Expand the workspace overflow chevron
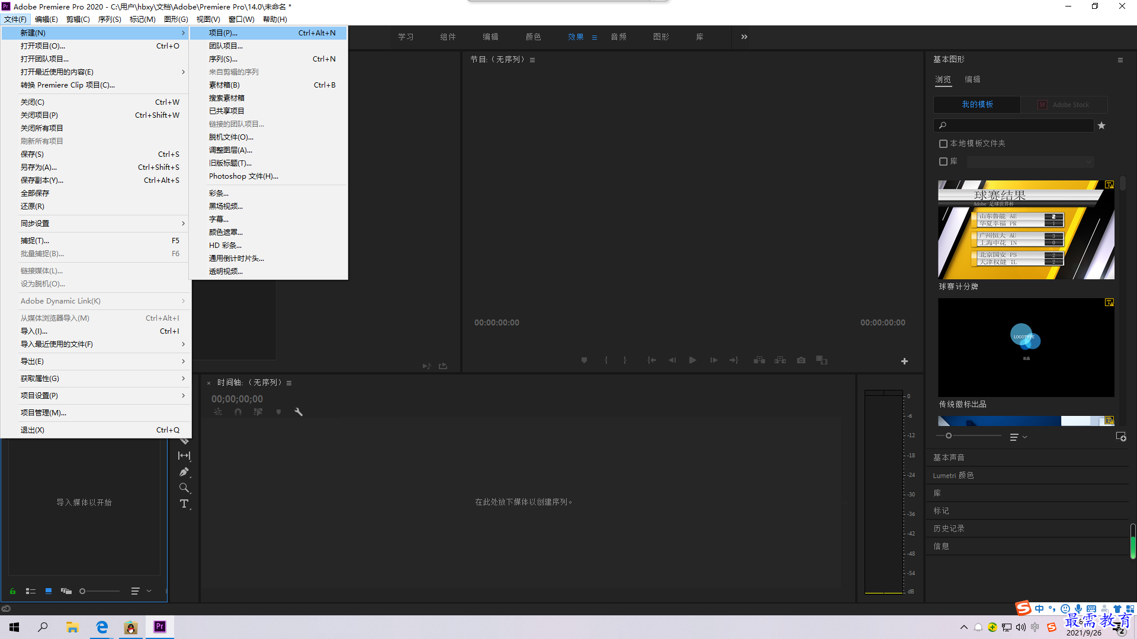 coord(744,37)
